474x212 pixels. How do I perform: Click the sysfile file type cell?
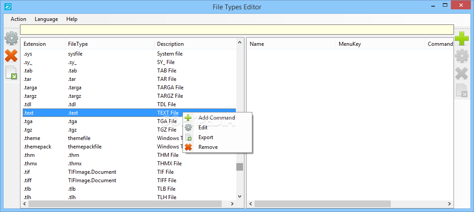tap(75, 54)
